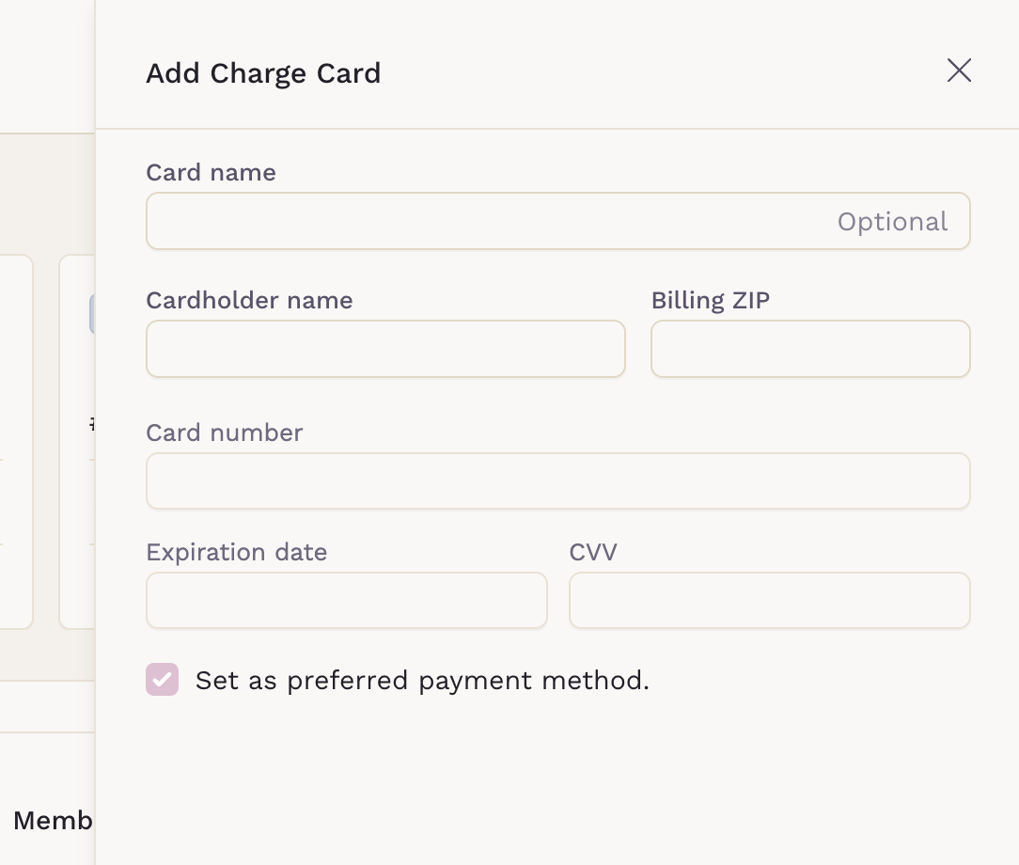Click into the Card number field
Viewport: 1019px width, 865px height.
tap(557, 481)
